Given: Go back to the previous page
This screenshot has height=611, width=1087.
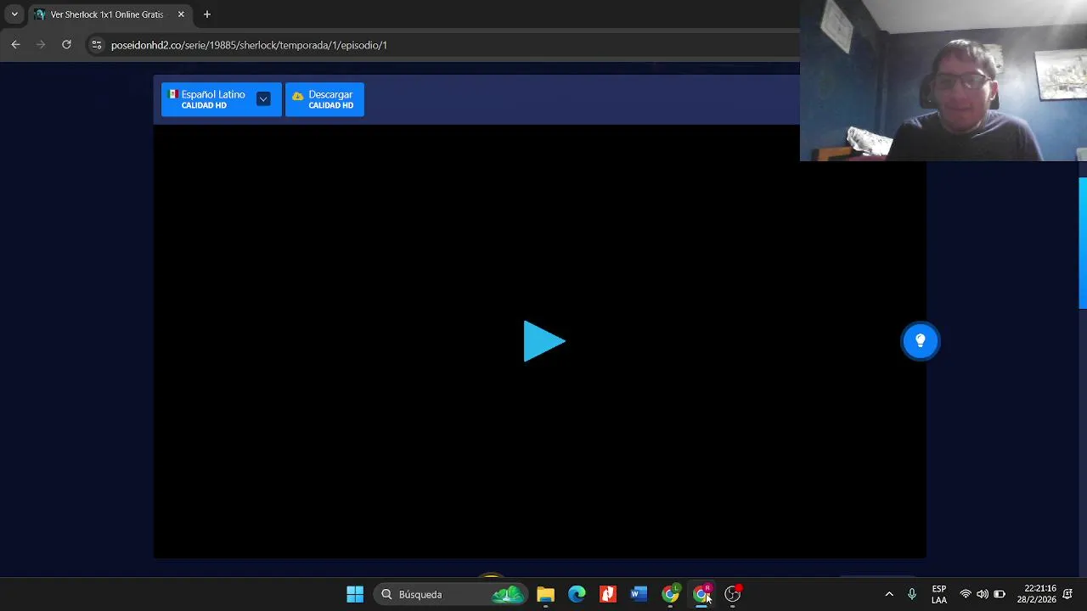Looking at the screenshot, I should click(15, 45).
